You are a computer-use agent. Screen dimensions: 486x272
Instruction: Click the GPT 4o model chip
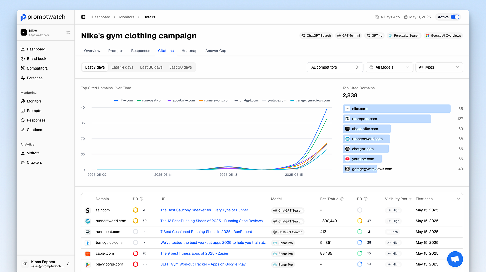[x=374, y=36]
